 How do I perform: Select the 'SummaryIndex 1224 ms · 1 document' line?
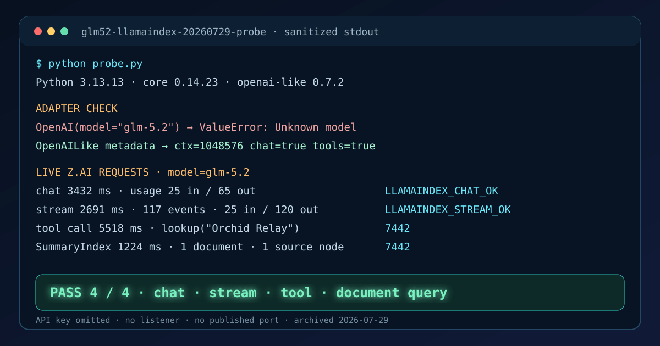click(x=190, y=247)
